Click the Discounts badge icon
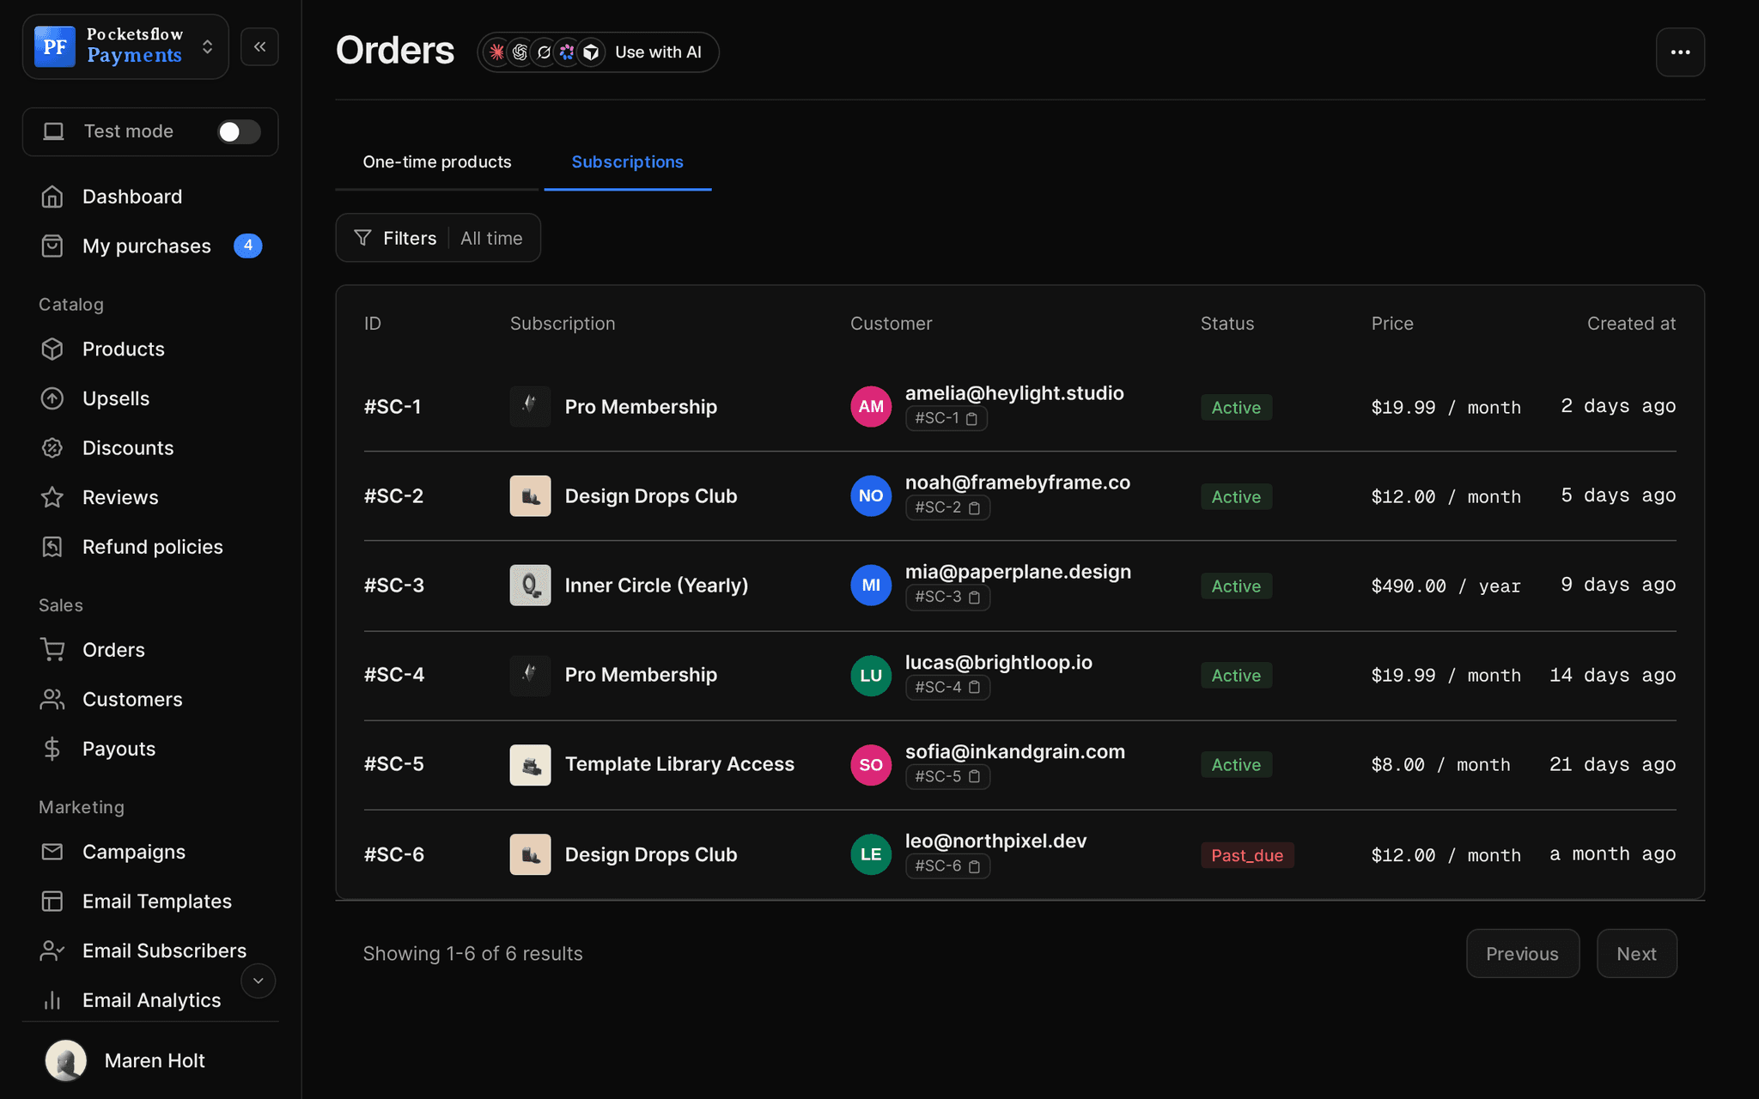The image size is (1759, 1099). (52, 448)
